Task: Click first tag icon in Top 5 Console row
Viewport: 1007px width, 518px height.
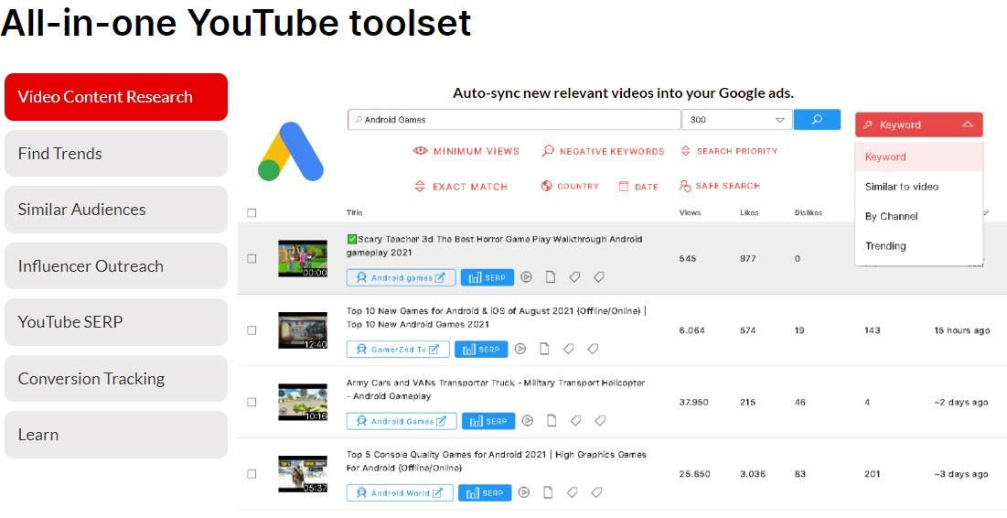Action: tap(573, 492)
